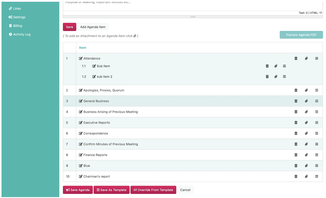The height and width of the screenshot is (198, 326).
Task: Grab the reorder handle for Attendance
Action: tap(317, 59)
